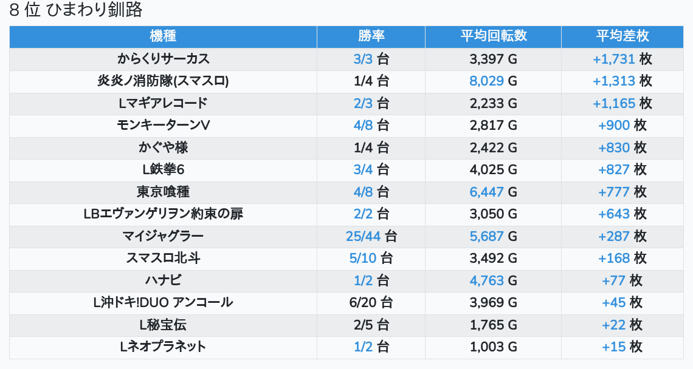The width and height of the screenshot is (693, 369).
Task: Click the 平均差枚 column header
Action: tap(622, 36)
